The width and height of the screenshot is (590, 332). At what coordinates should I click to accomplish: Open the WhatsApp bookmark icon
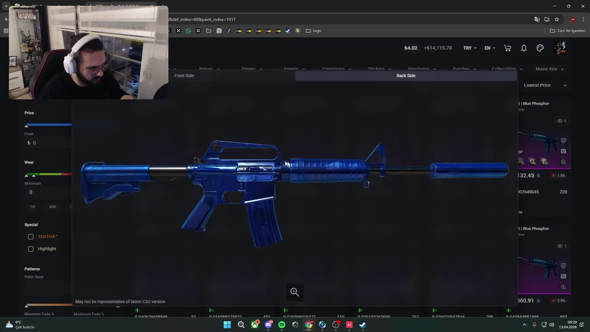[189, 31]
